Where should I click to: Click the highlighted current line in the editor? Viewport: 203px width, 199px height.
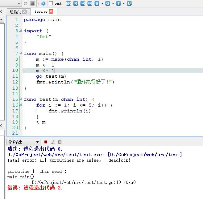(113, 71)
